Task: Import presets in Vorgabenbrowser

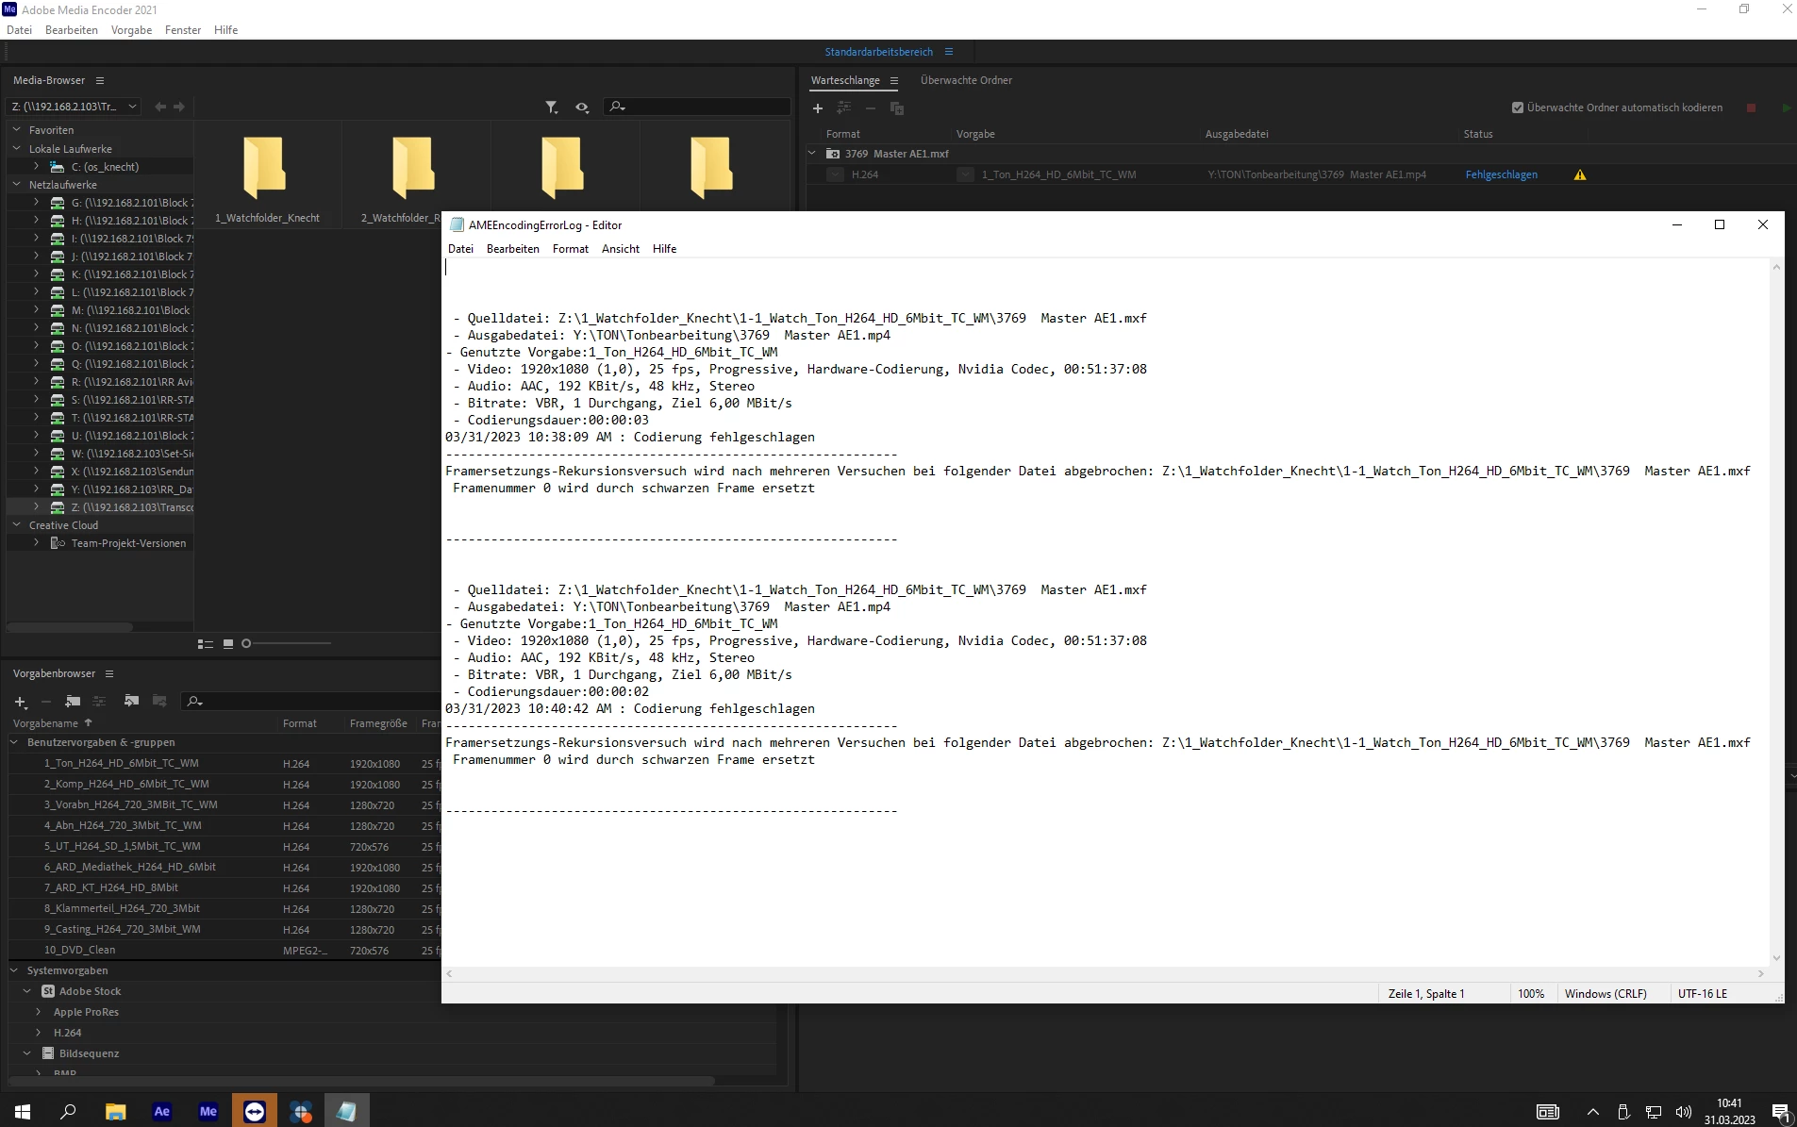Action: (132, 702)
